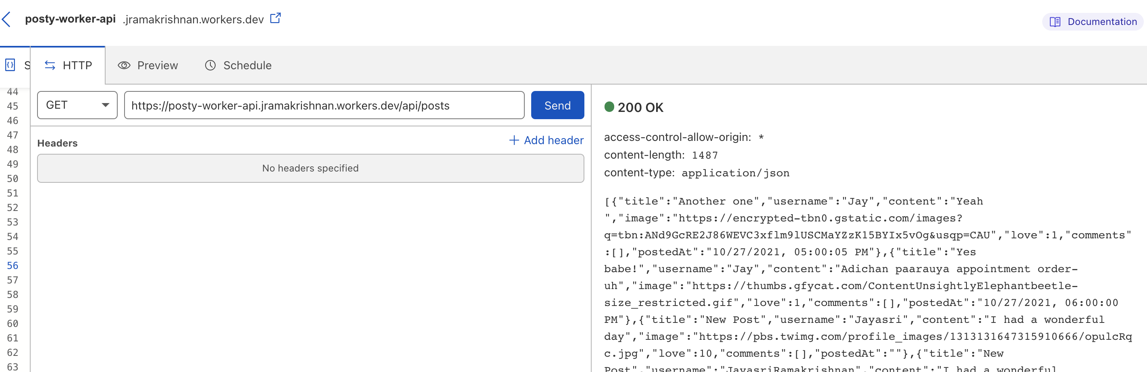Click the Schedule clock icon

point(210,65)
